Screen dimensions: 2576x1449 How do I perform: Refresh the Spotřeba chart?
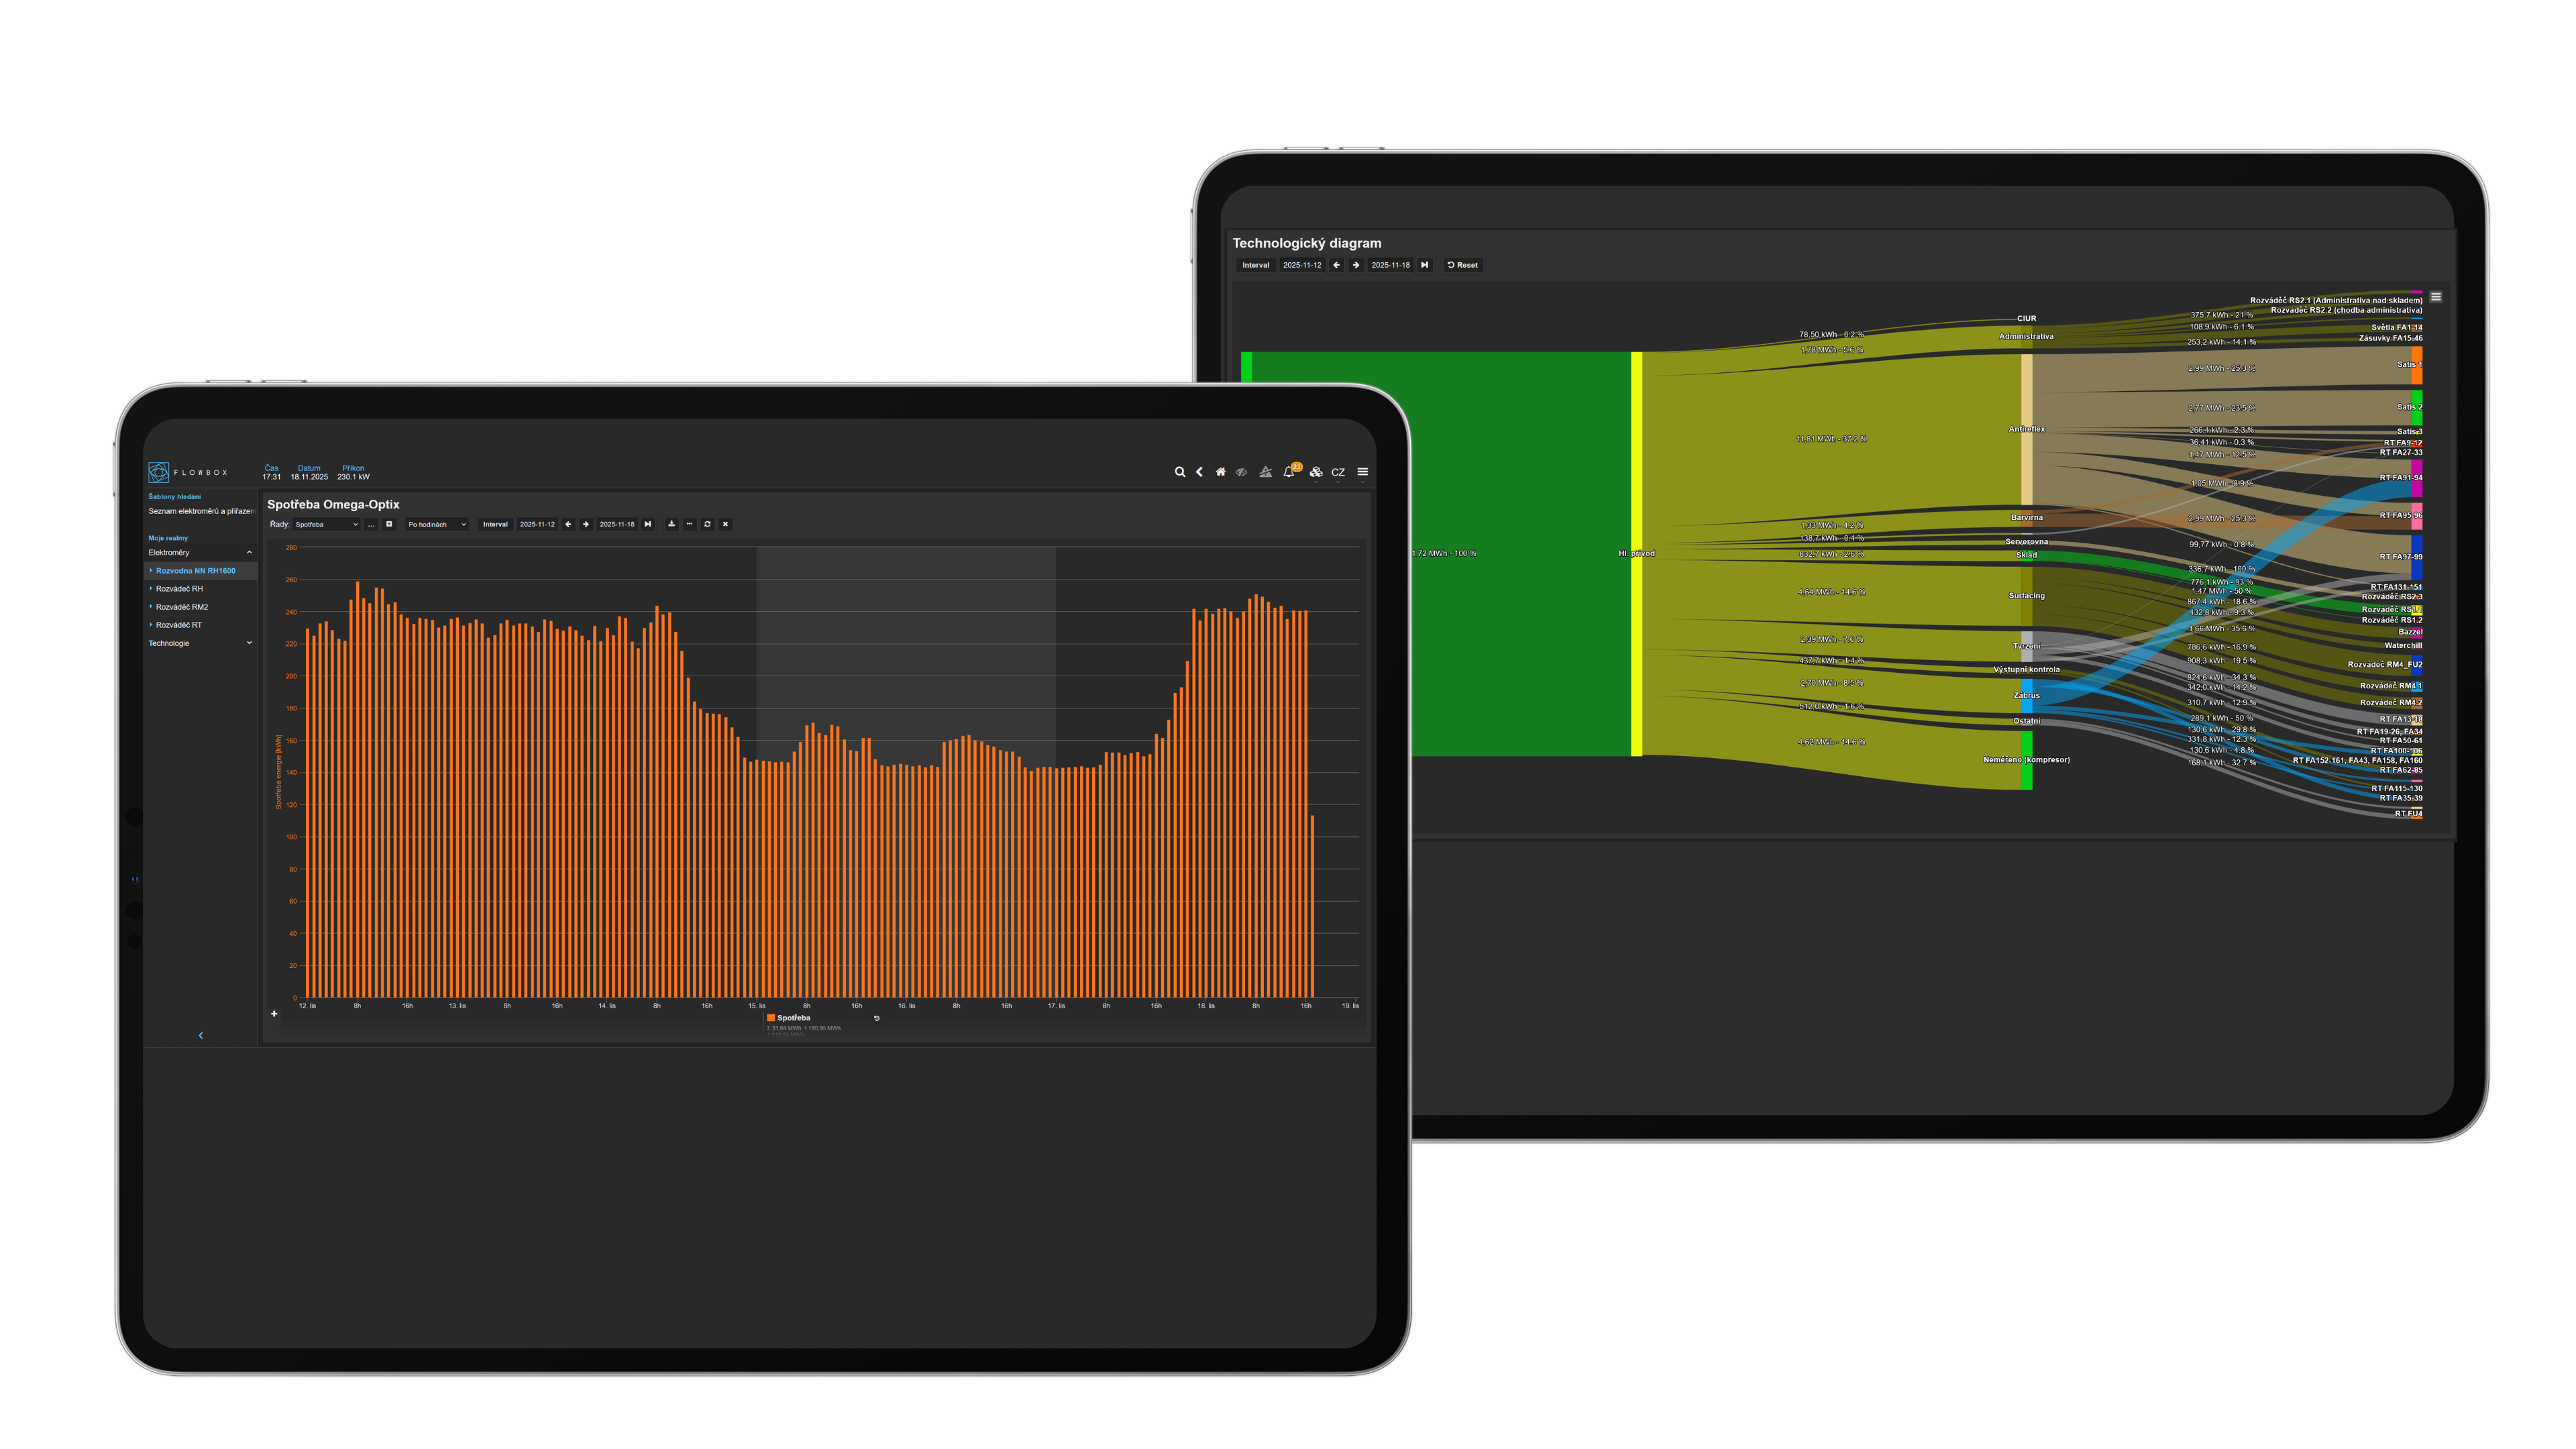point(707,524)
